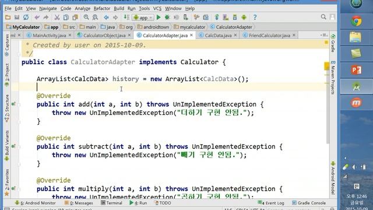The image size is (373, 210).
Task: Open the Project Structure toolbar icon
Action: [206, 17]
